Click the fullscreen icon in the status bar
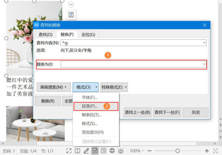This screenshot has width=222, height=155. (69, 151)
